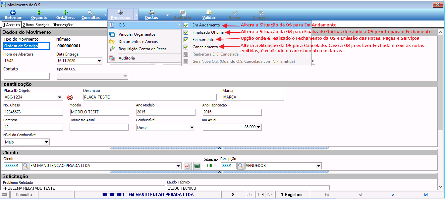
Task: Switch to 1 Abertura tab
Action: point(11,25)
